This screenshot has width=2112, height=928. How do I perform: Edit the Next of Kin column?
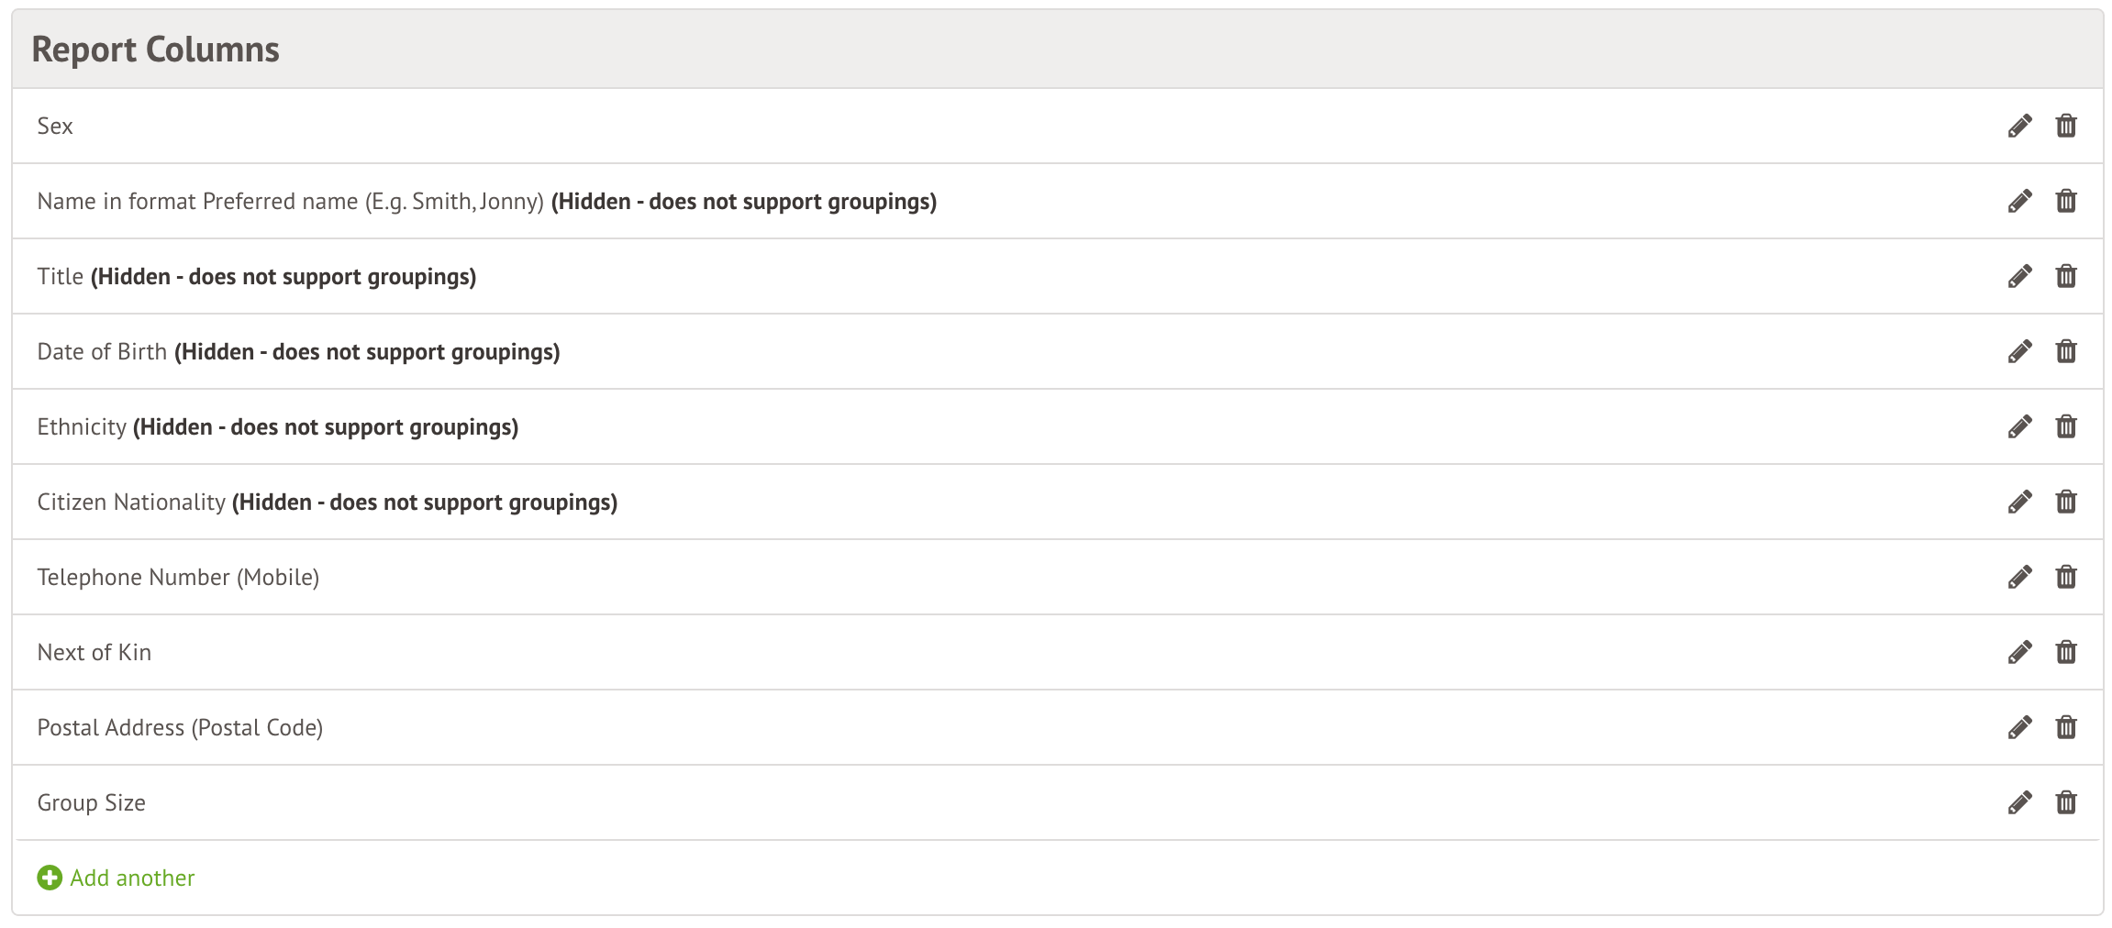point(2019,652)
